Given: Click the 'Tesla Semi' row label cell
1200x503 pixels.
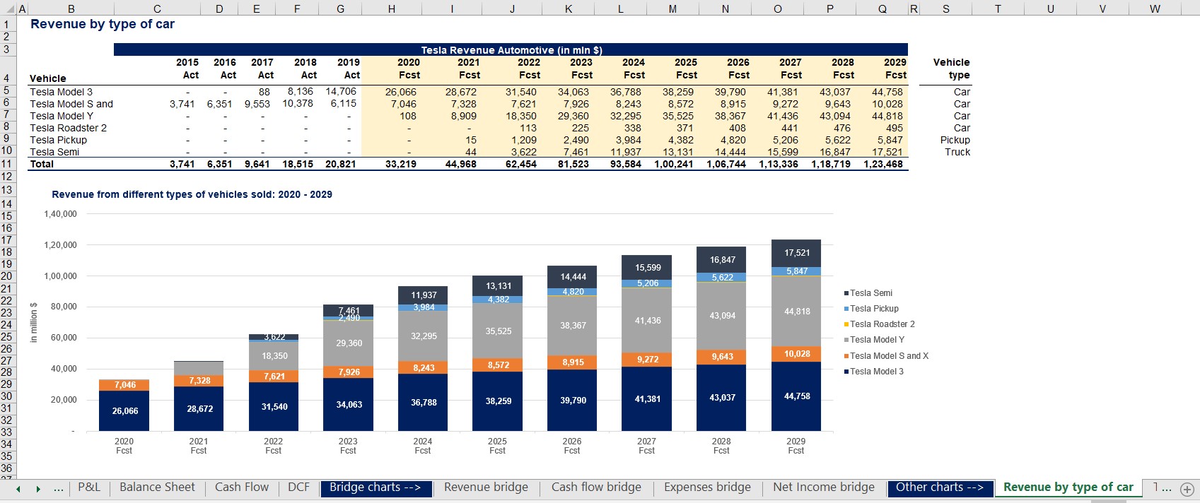Looking at the screenshot, I should pos(54,152).
